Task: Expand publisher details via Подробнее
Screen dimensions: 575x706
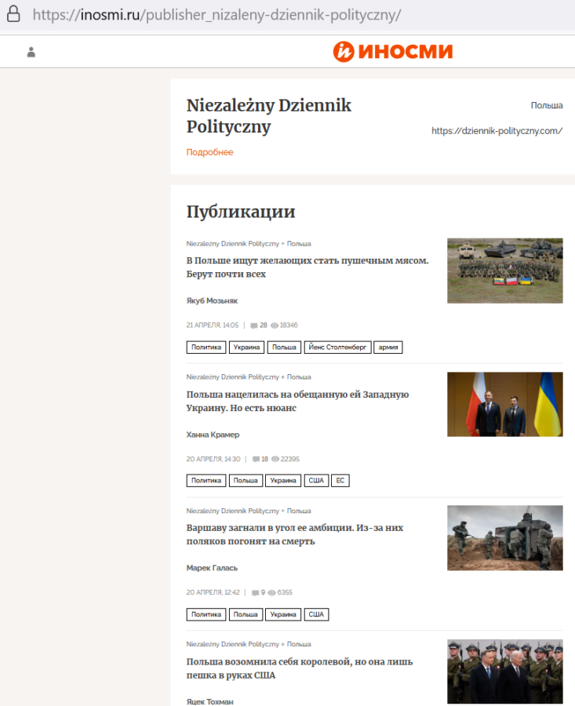Action: pyautogui.click(x=209, y=152)
